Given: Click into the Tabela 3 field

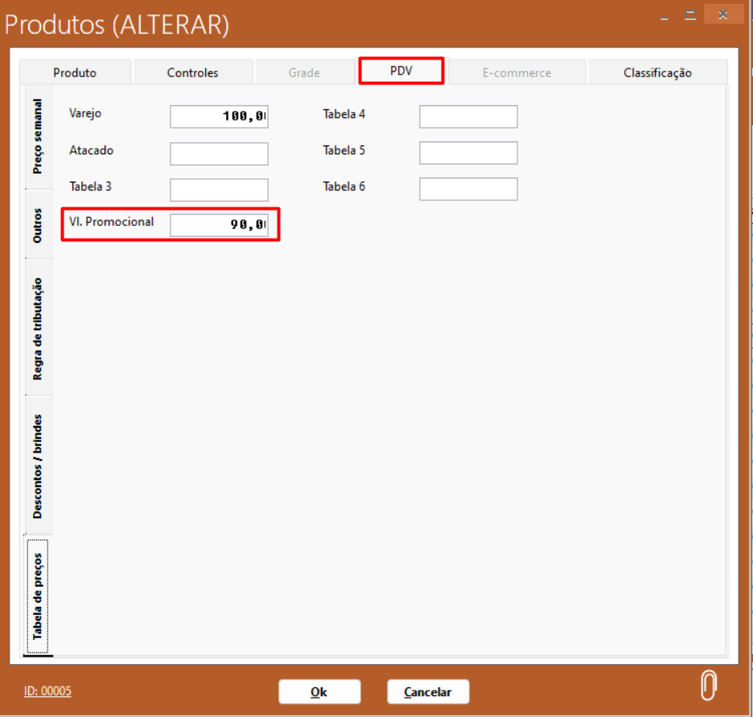Looking at the screenshot, I should [219, 190].
